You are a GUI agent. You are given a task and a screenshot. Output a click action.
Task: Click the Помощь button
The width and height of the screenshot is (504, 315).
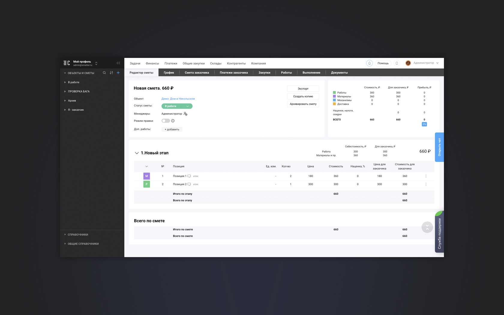click(383, 63)
